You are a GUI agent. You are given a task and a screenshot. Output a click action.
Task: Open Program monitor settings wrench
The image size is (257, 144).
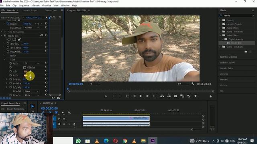coord(193,84)
